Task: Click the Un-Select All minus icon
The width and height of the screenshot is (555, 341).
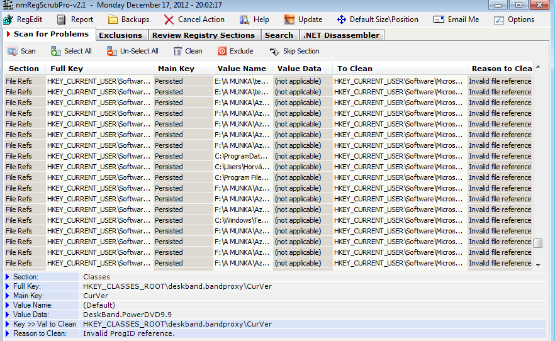Action: (x=112, y=52)
